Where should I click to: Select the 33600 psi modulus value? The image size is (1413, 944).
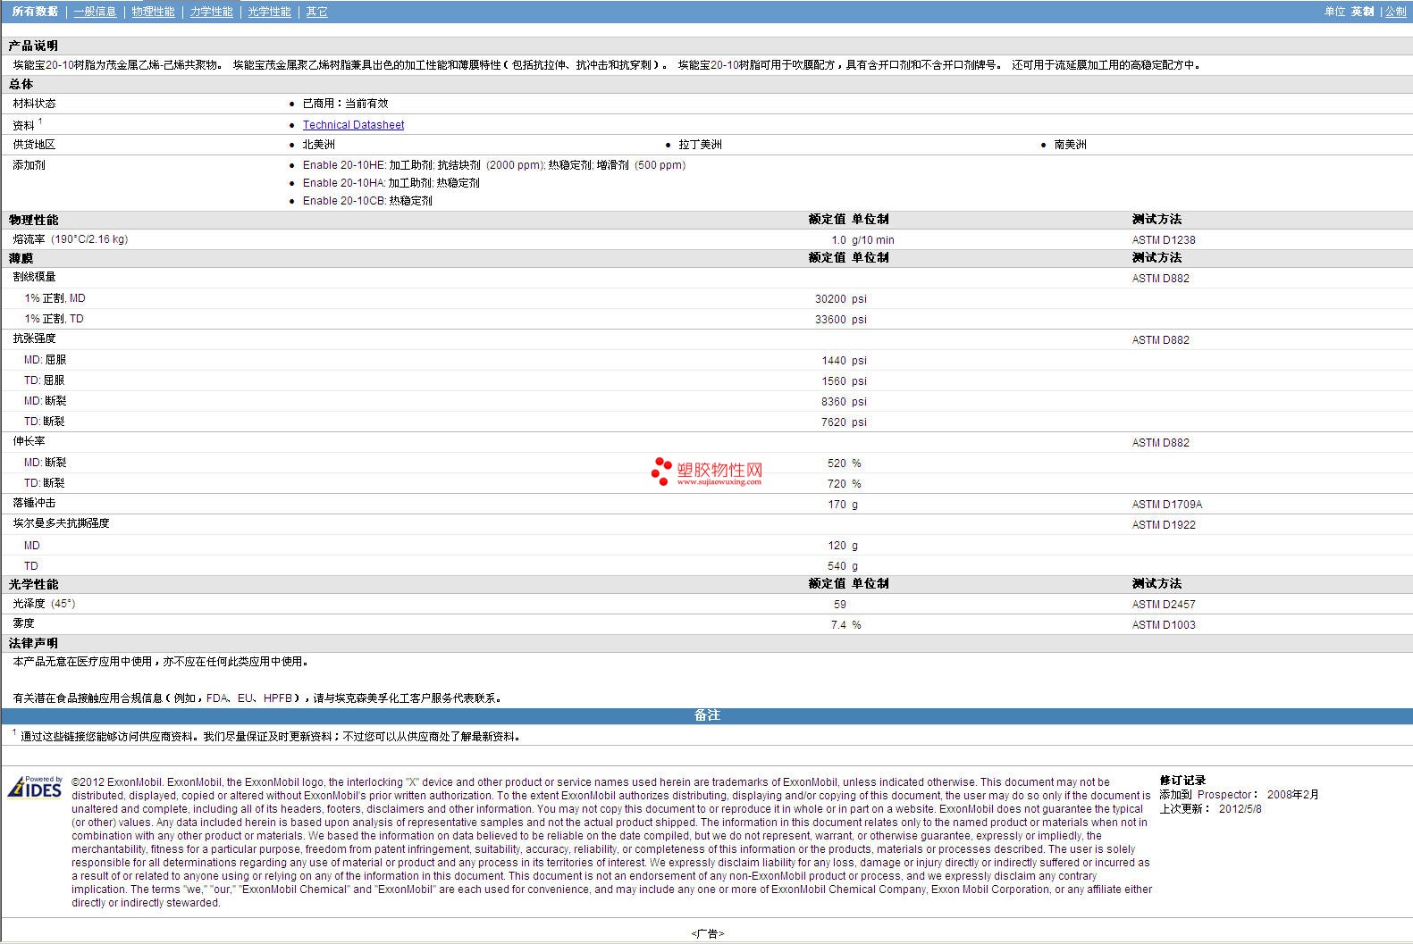(840, 320)
